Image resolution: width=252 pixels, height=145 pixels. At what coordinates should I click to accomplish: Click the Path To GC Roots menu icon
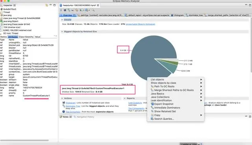point(152,86)
